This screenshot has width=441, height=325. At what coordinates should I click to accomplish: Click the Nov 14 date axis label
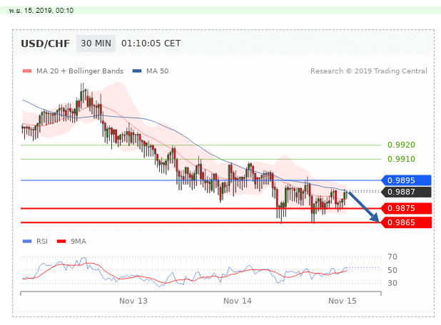pos(238,301)
